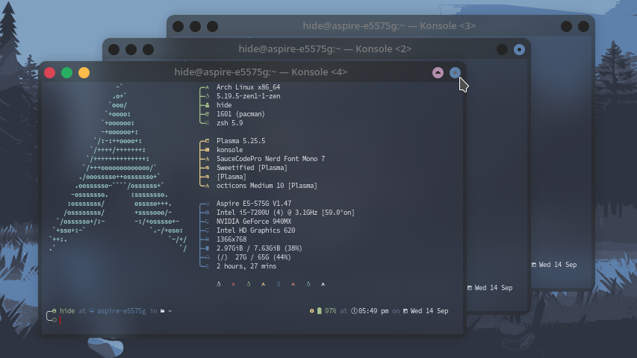
Task: Toggle the blue pin dot on Konsole <4>
Action: pos(455,72)
